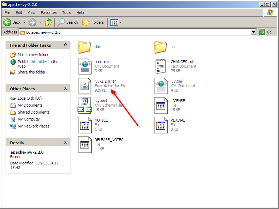Open the Views dropdown arrow

point(120,23)
